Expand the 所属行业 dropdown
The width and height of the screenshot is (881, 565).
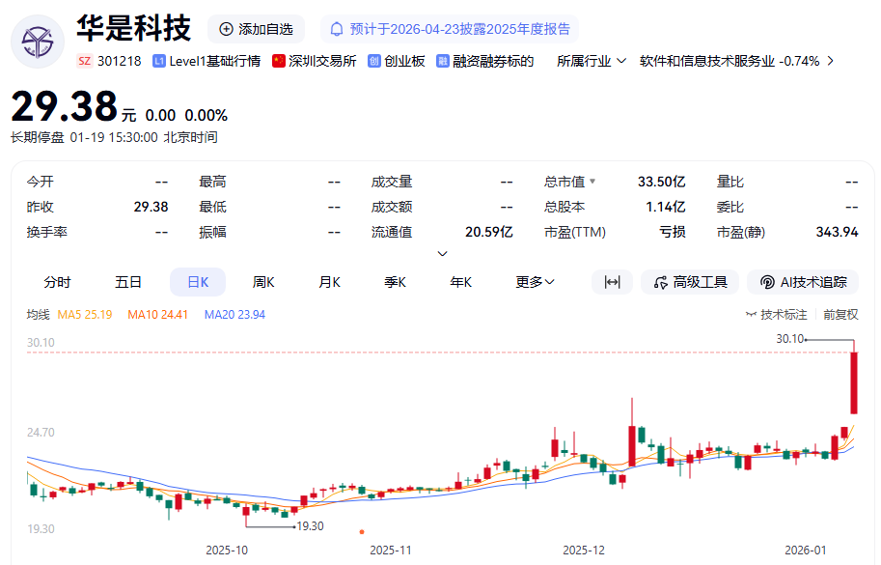pyautogui.click(x=592, y=61)
